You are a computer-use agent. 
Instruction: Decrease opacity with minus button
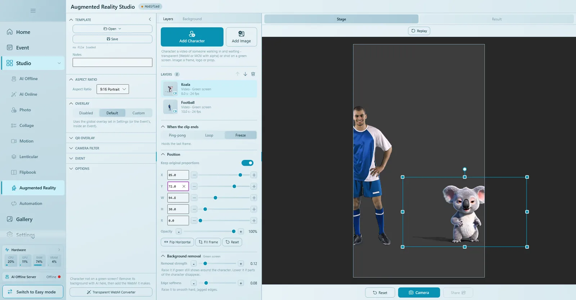point(179,232)
